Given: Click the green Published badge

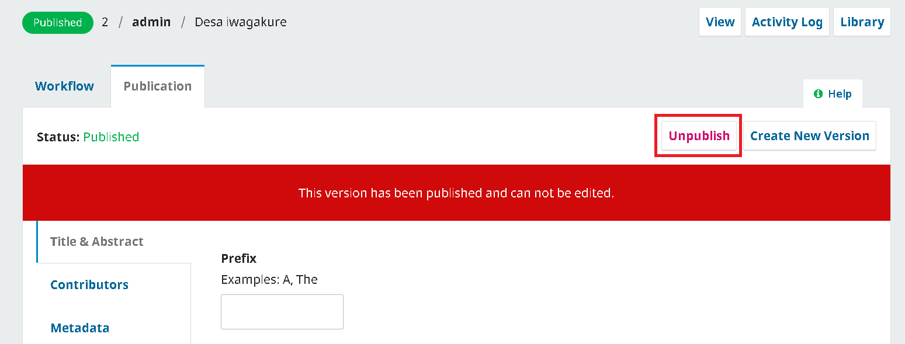Looking at the screenshot, I should [x=57, y=23].
